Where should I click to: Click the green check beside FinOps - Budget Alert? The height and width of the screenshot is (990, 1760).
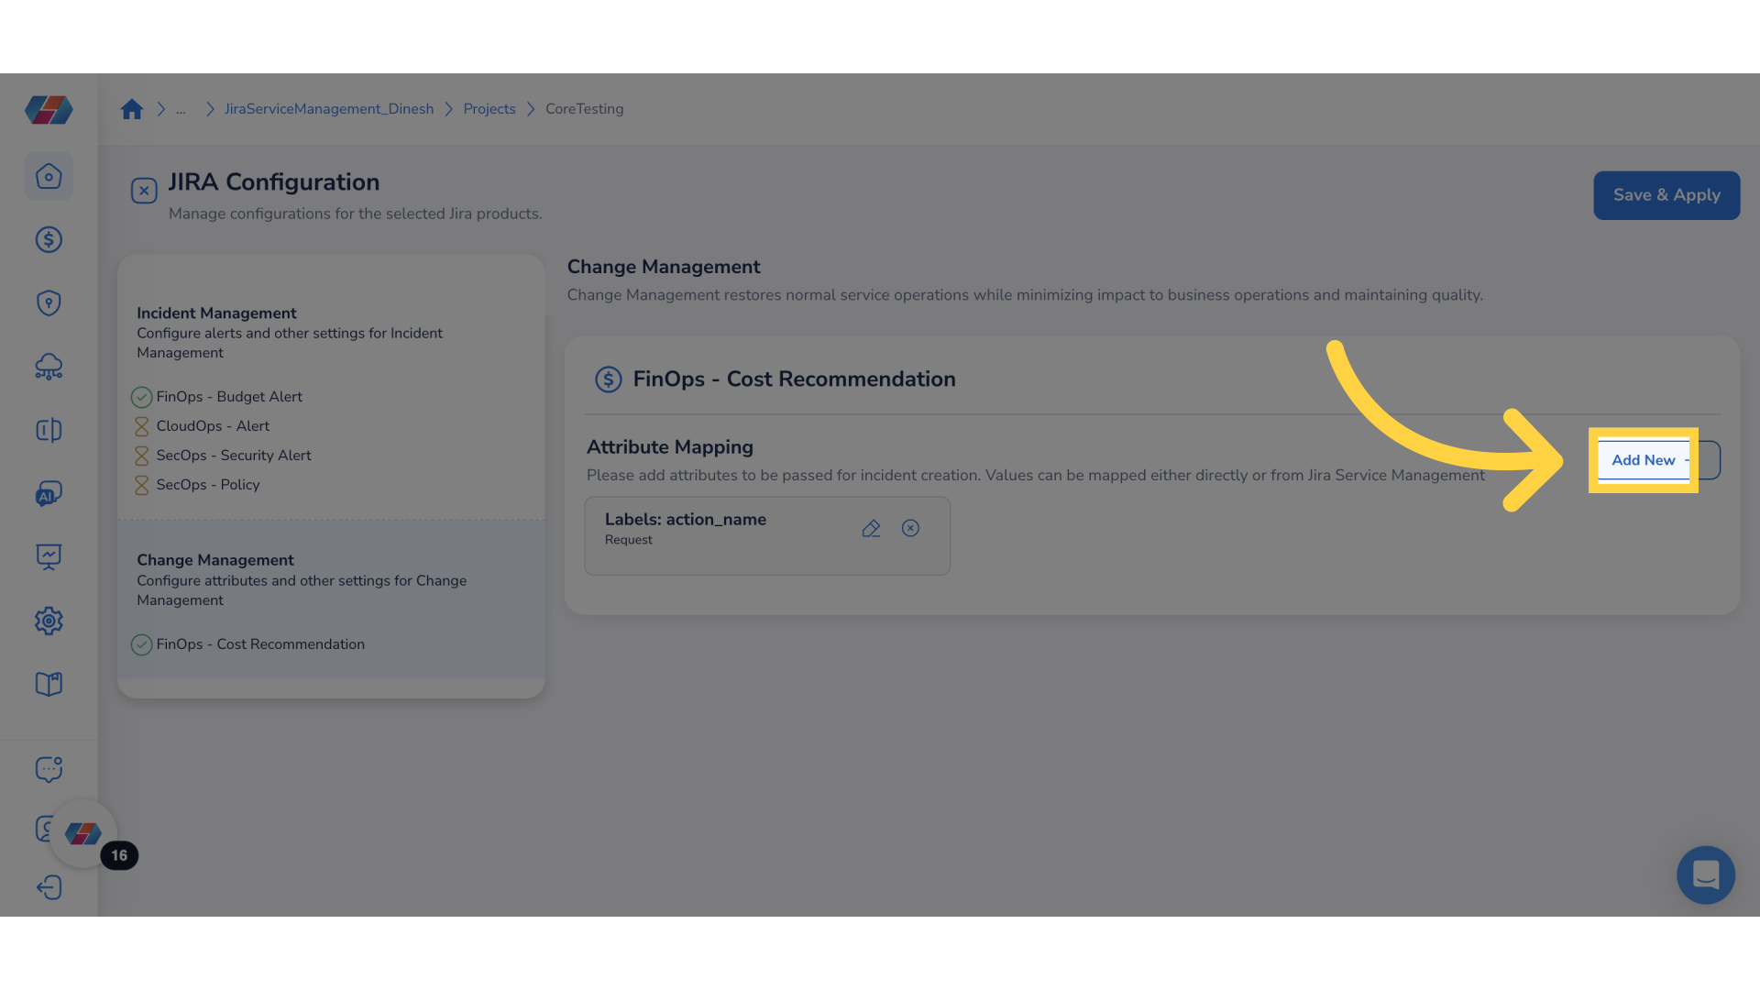(141, 397)
